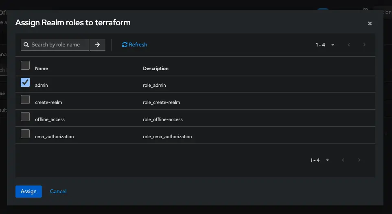392x214 pixels.
Task: Click the Description column header
Action: point(156,68)
